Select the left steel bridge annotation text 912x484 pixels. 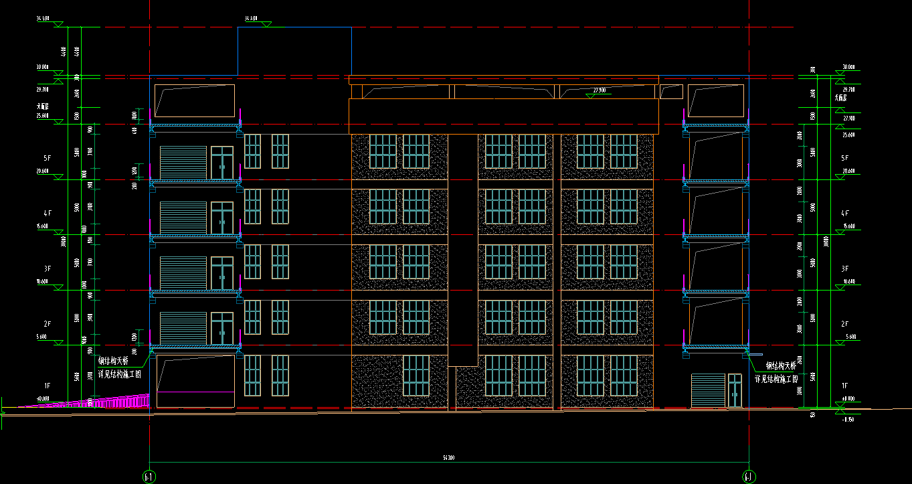[119, 368]
